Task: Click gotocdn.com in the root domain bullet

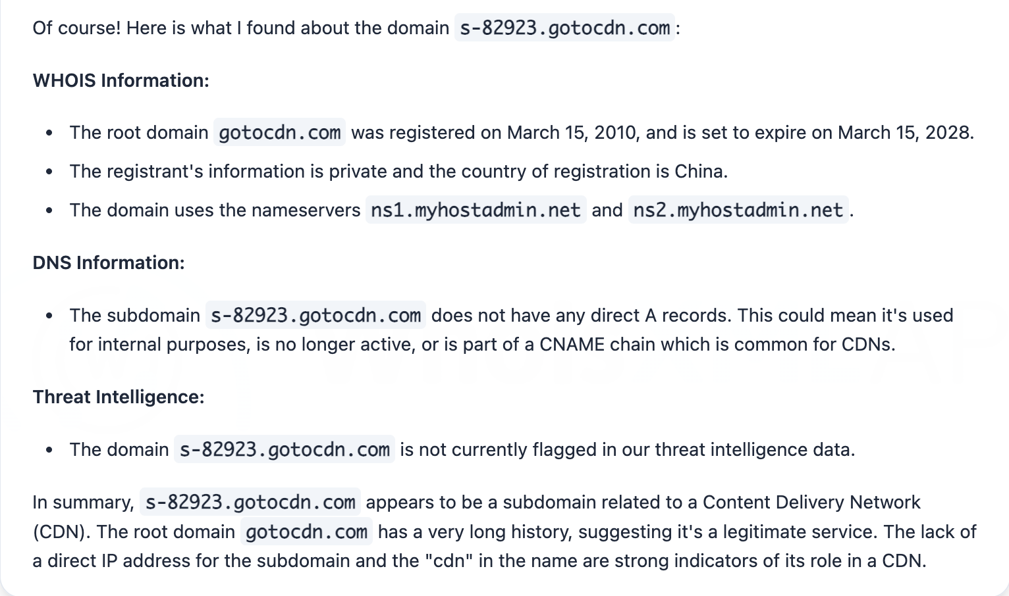Action: pos(279,133)
